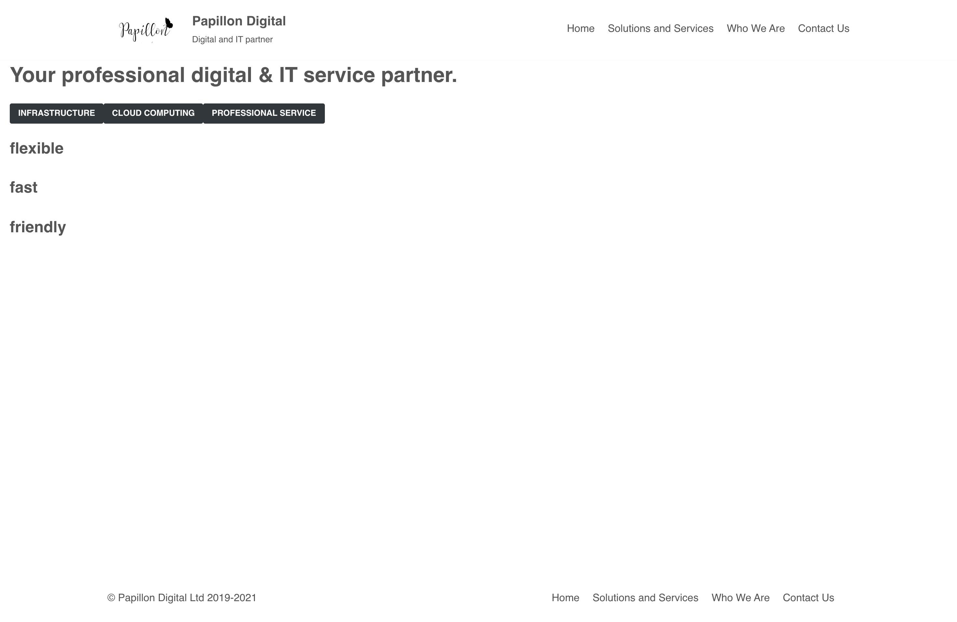
Task: Select Home in the footer
Action: point(566,598)
